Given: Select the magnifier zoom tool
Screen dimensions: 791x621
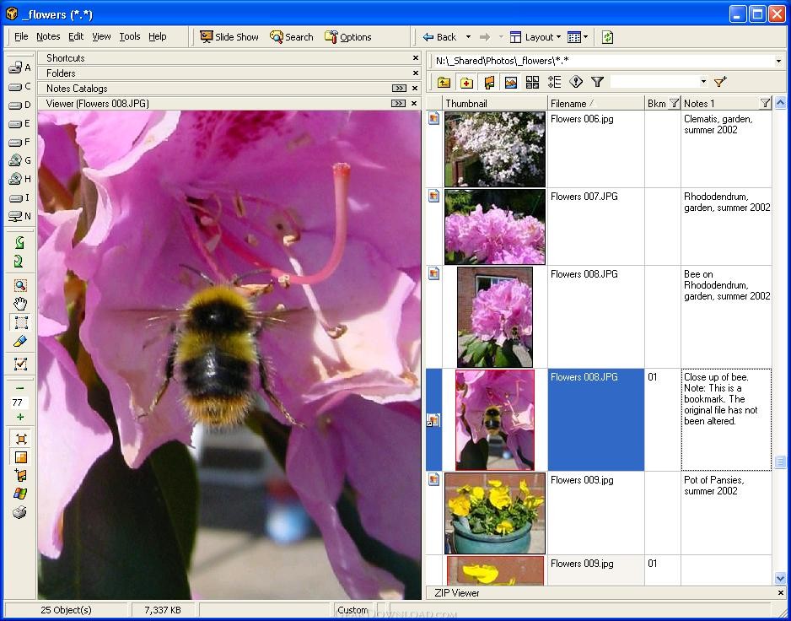Looking at the screenshot, I should point(20,285).
